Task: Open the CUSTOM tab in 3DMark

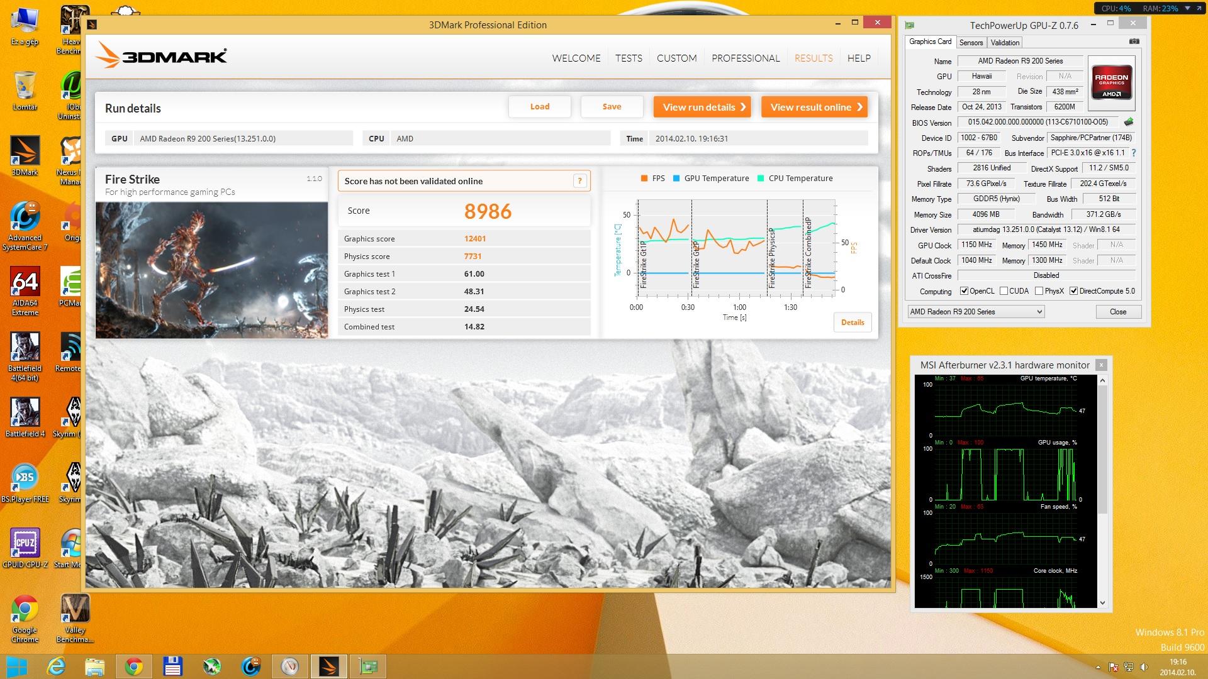Action: pos(676,58)
